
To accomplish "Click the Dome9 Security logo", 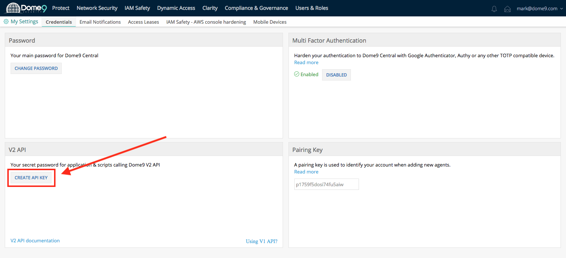I will [25, 8].
